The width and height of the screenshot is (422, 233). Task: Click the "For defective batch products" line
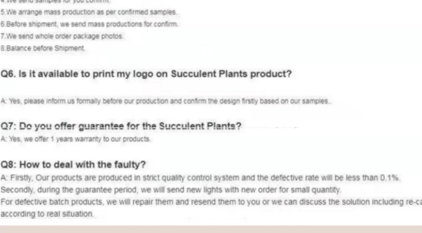(211, 202)
